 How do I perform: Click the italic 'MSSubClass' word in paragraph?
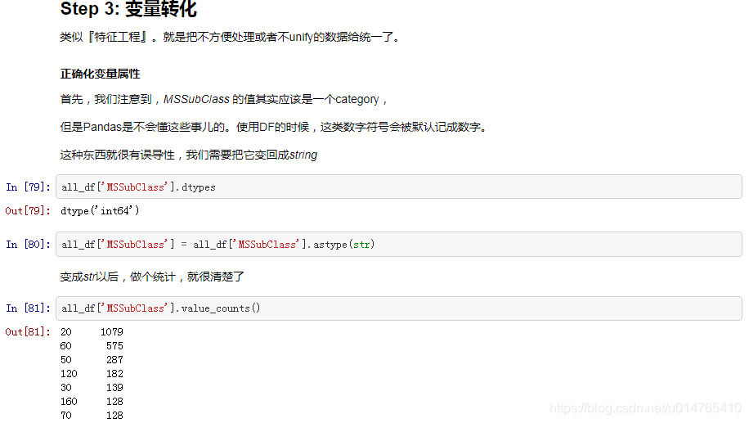tap(196, 100)
